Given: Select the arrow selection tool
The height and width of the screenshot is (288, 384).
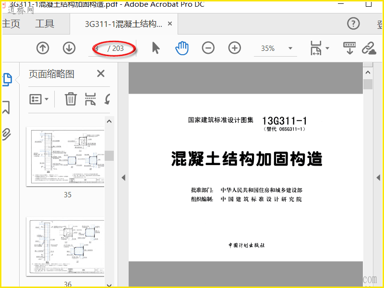Looking at the screenshot, I should pyautogui.click(x=156, y=48).
